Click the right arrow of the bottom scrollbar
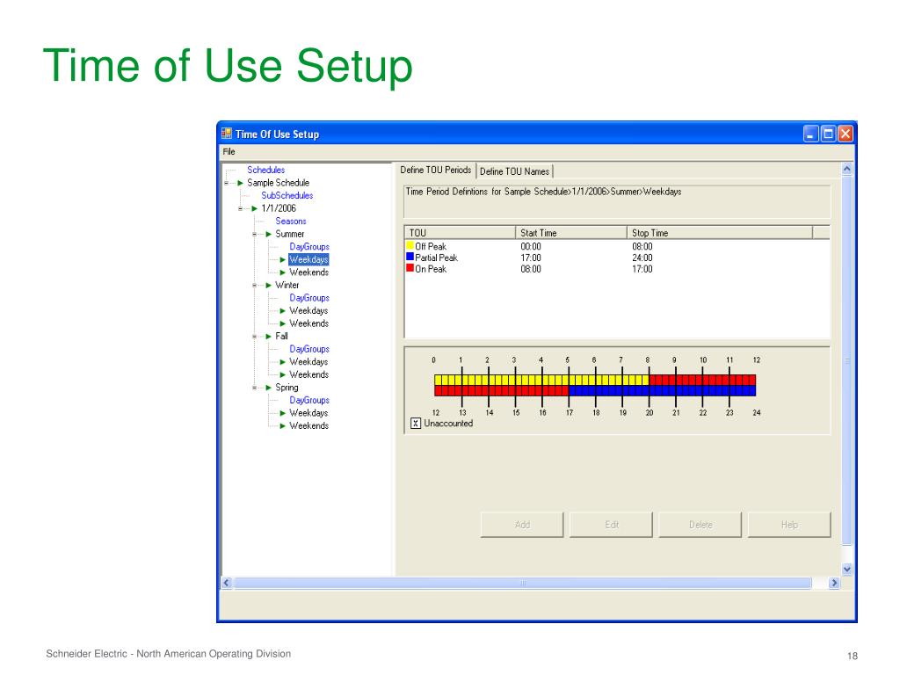900x675 pixels. (835, 582)
